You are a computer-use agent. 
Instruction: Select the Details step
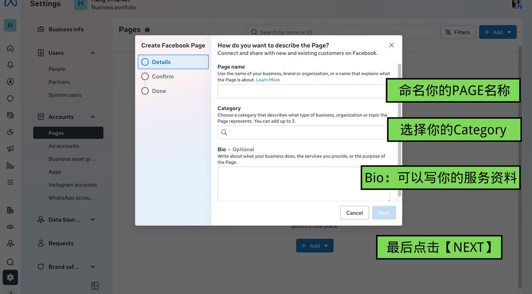(x=173, y=62)
